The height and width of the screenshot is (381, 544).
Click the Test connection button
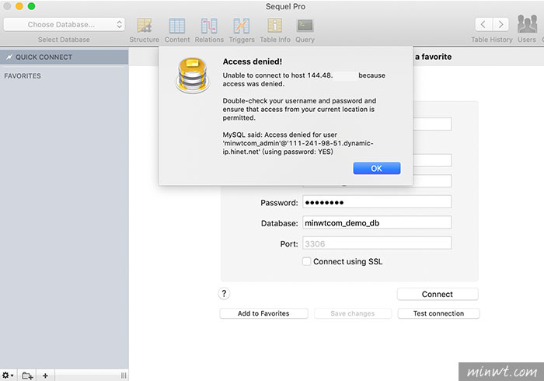click(x=438, y=313)
